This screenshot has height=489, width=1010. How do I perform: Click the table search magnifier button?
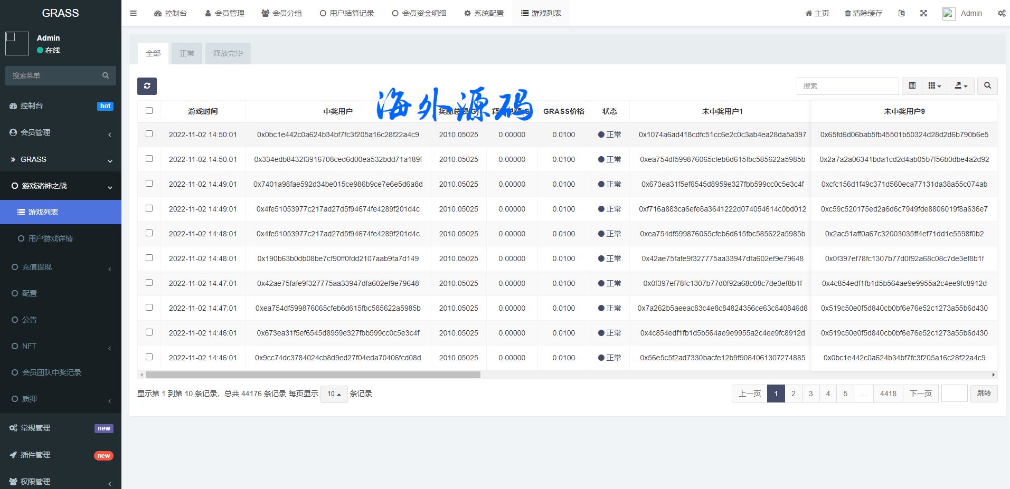(987, 86)
